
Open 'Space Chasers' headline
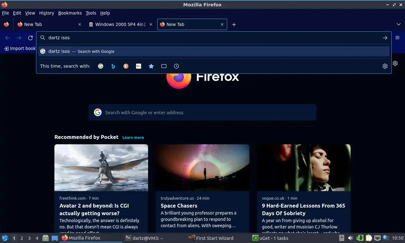point(179,206)
